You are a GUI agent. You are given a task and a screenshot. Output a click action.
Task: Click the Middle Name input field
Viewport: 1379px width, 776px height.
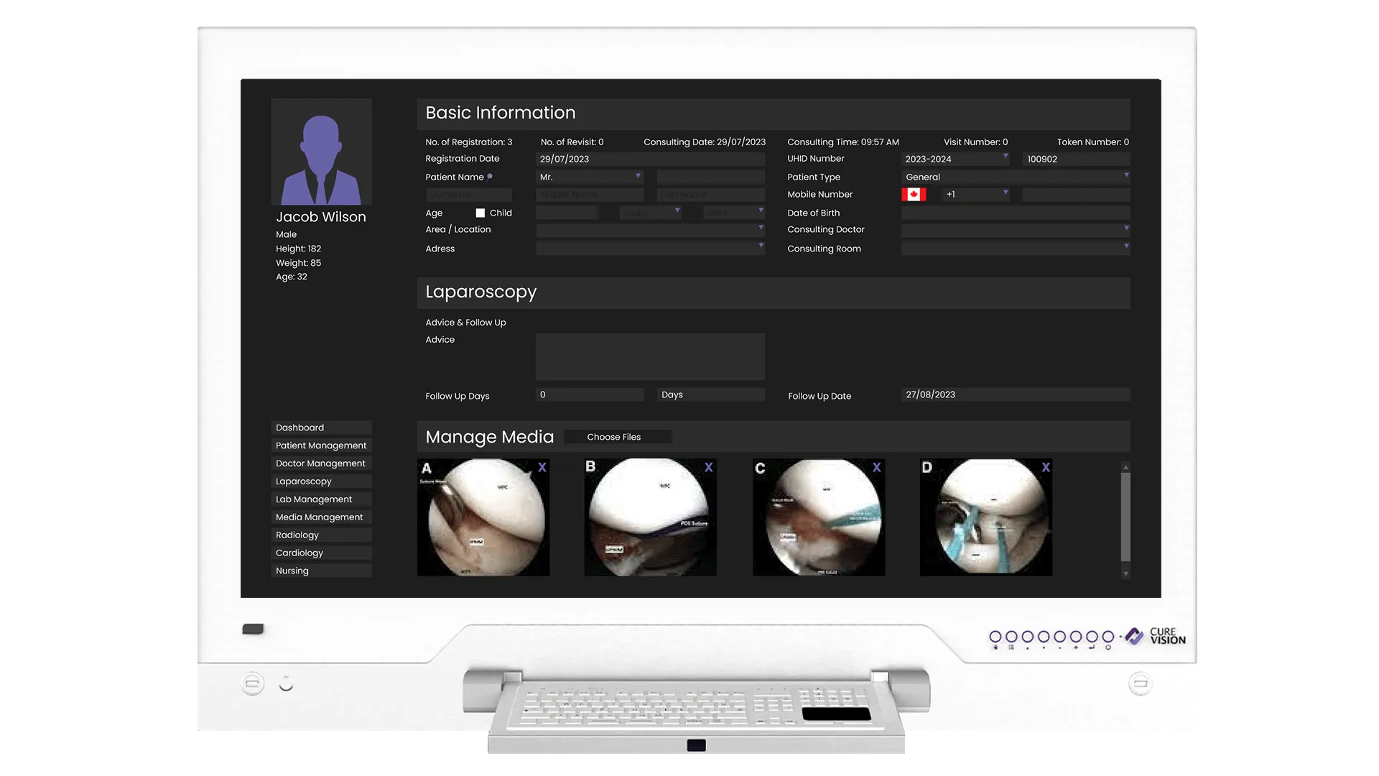(x=590, y=195)
